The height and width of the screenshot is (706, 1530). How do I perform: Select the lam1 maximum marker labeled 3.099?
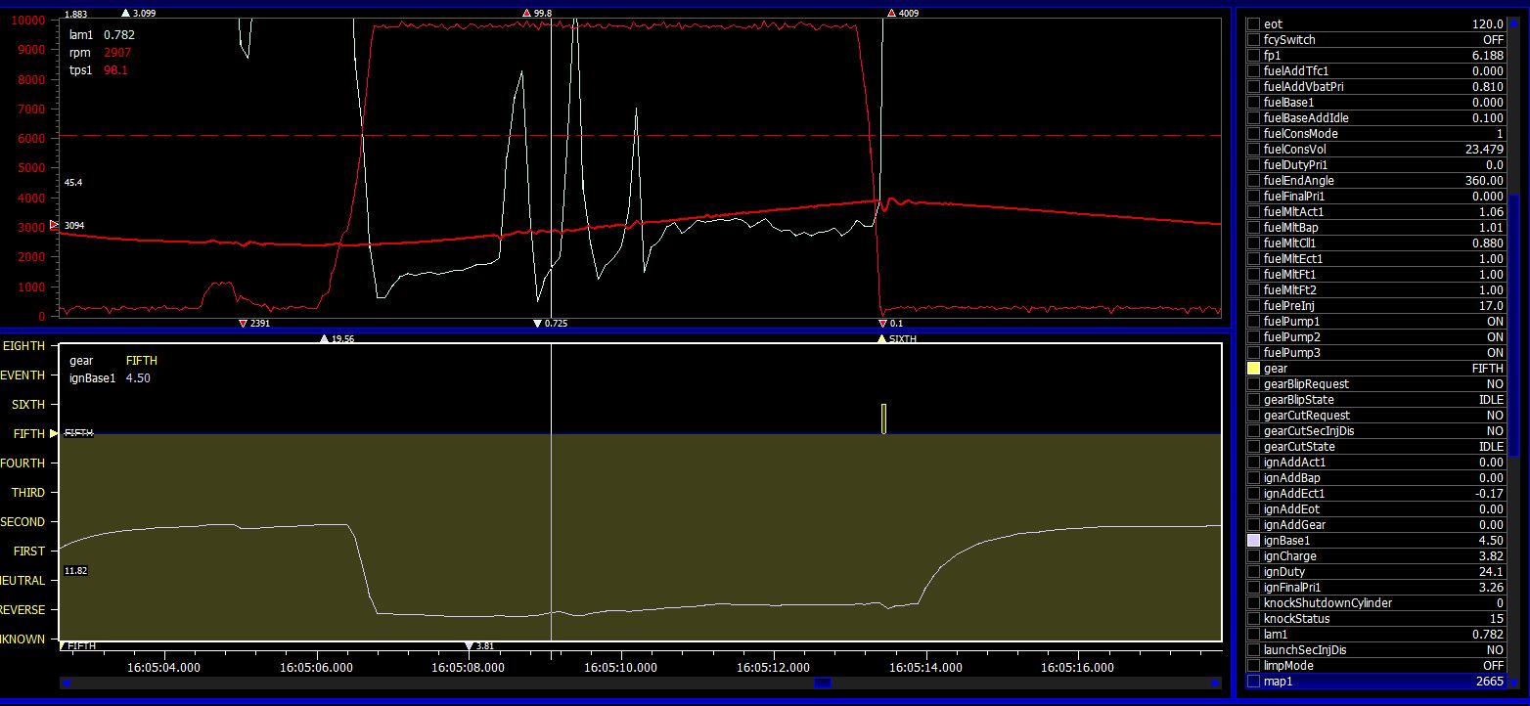(x=124, y=14)
